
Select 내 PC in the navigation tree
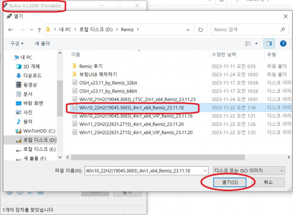point(23,58)
